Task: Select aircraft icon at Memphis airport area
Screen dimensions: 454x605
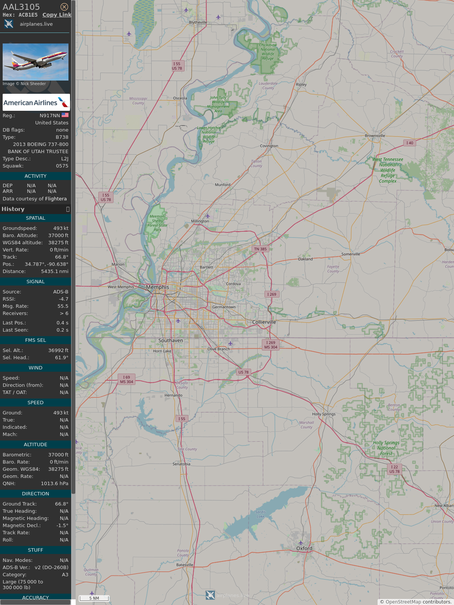Action: tap(178, 321)
